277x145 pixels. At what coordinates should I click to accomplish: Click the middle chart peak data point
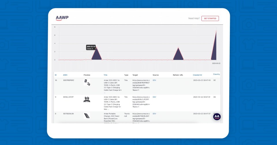click(x=178, y=47)
